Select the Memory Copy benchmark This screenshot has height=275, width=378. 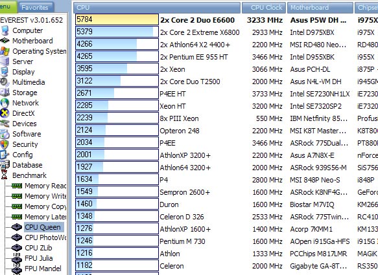coord(45,206)
